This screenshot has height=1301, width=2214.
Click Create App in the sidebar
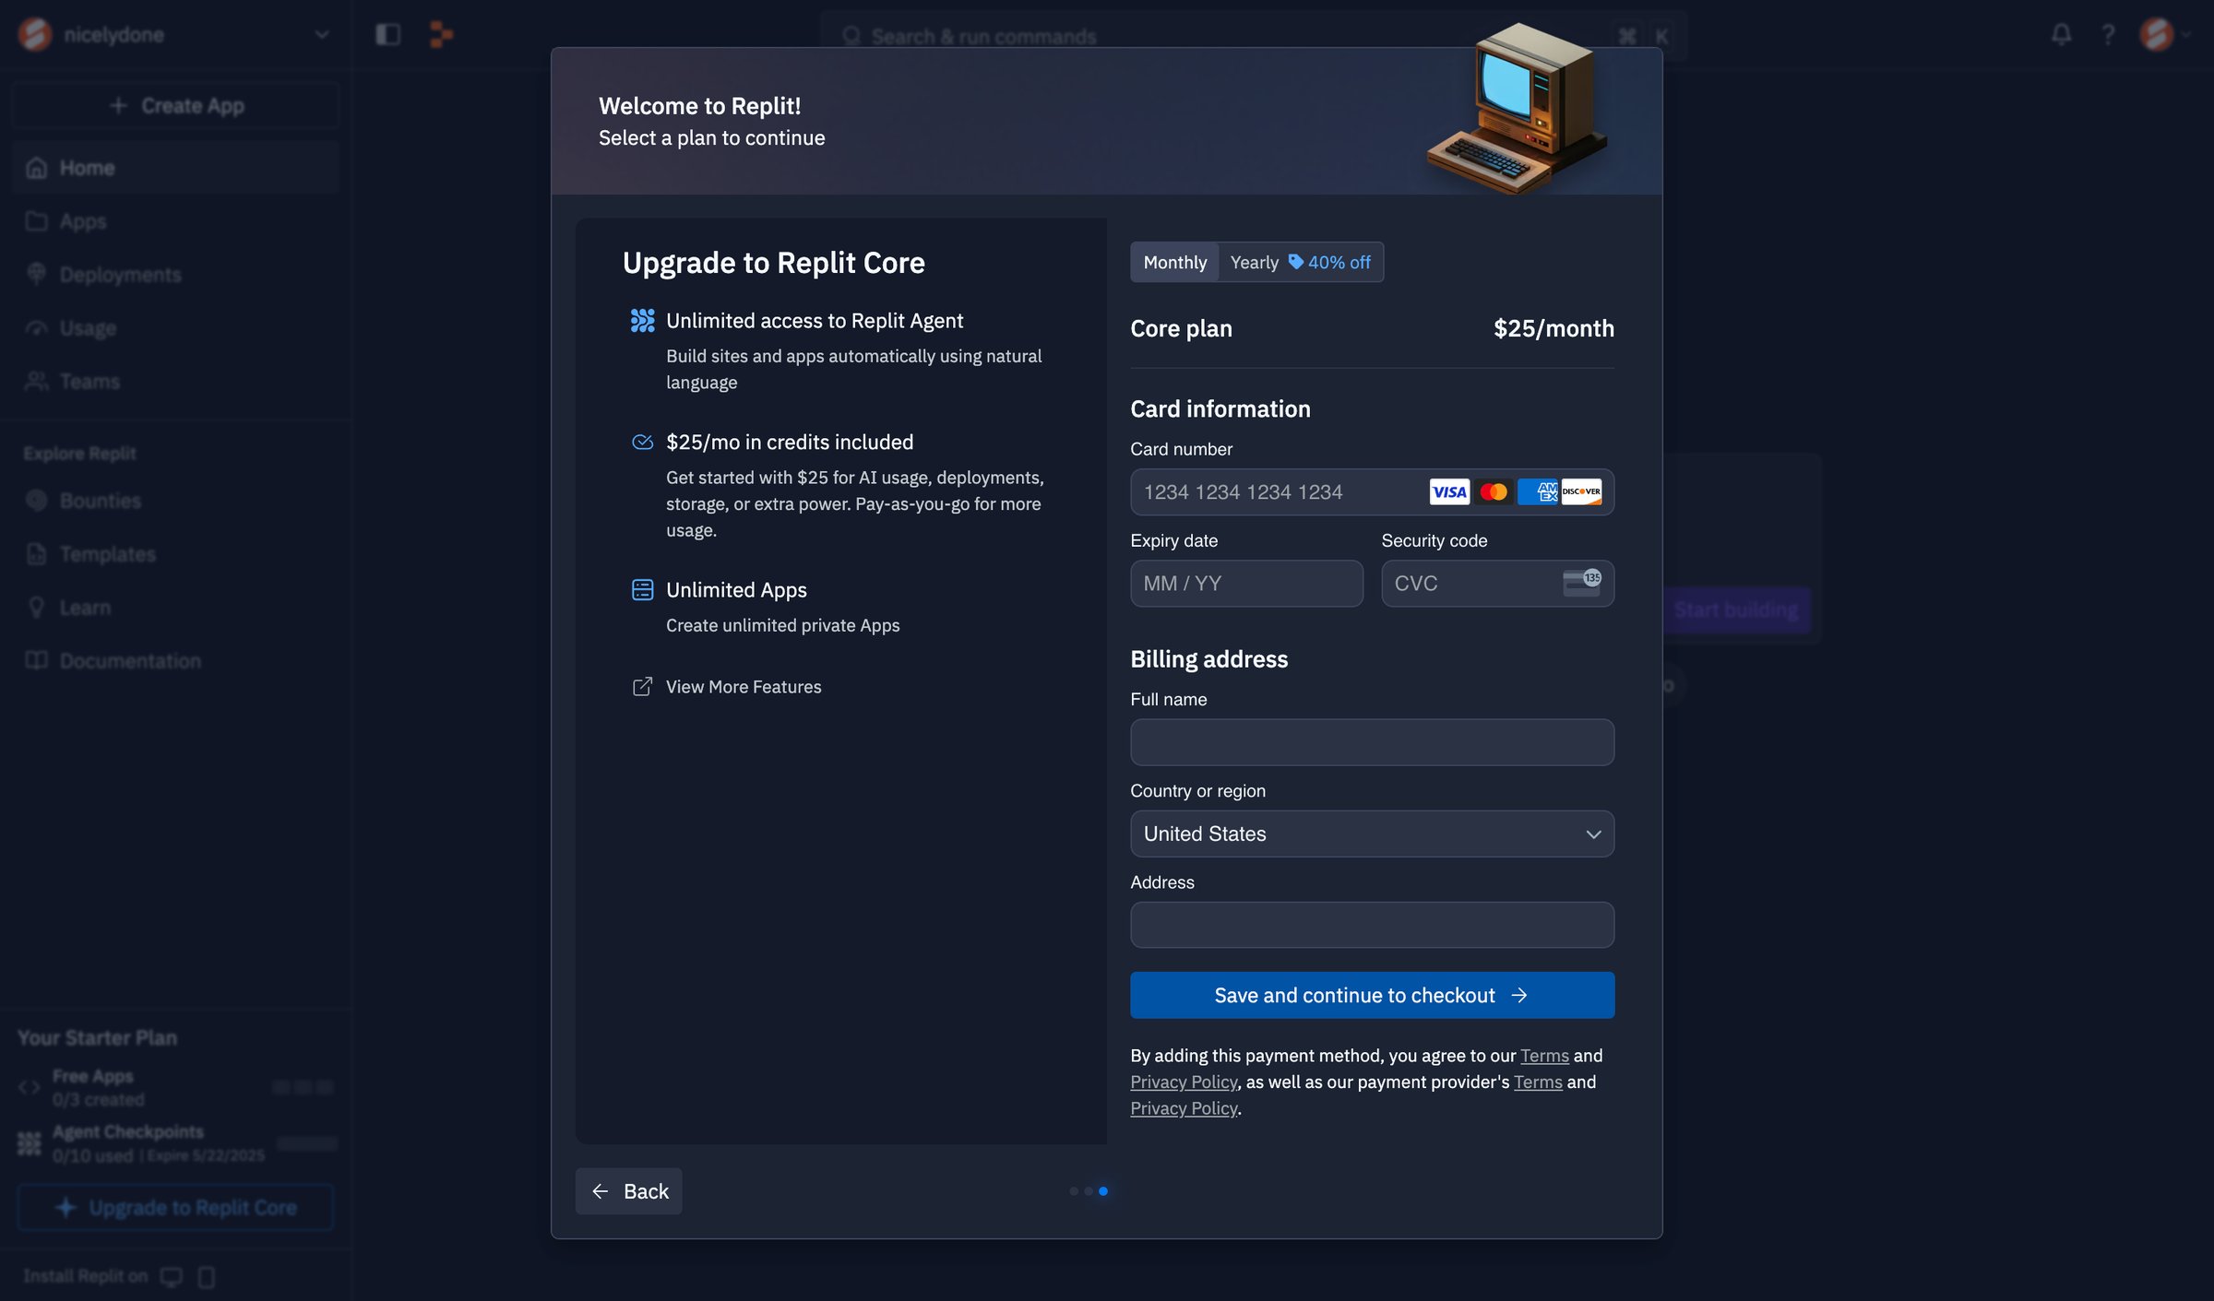(175, 106)
